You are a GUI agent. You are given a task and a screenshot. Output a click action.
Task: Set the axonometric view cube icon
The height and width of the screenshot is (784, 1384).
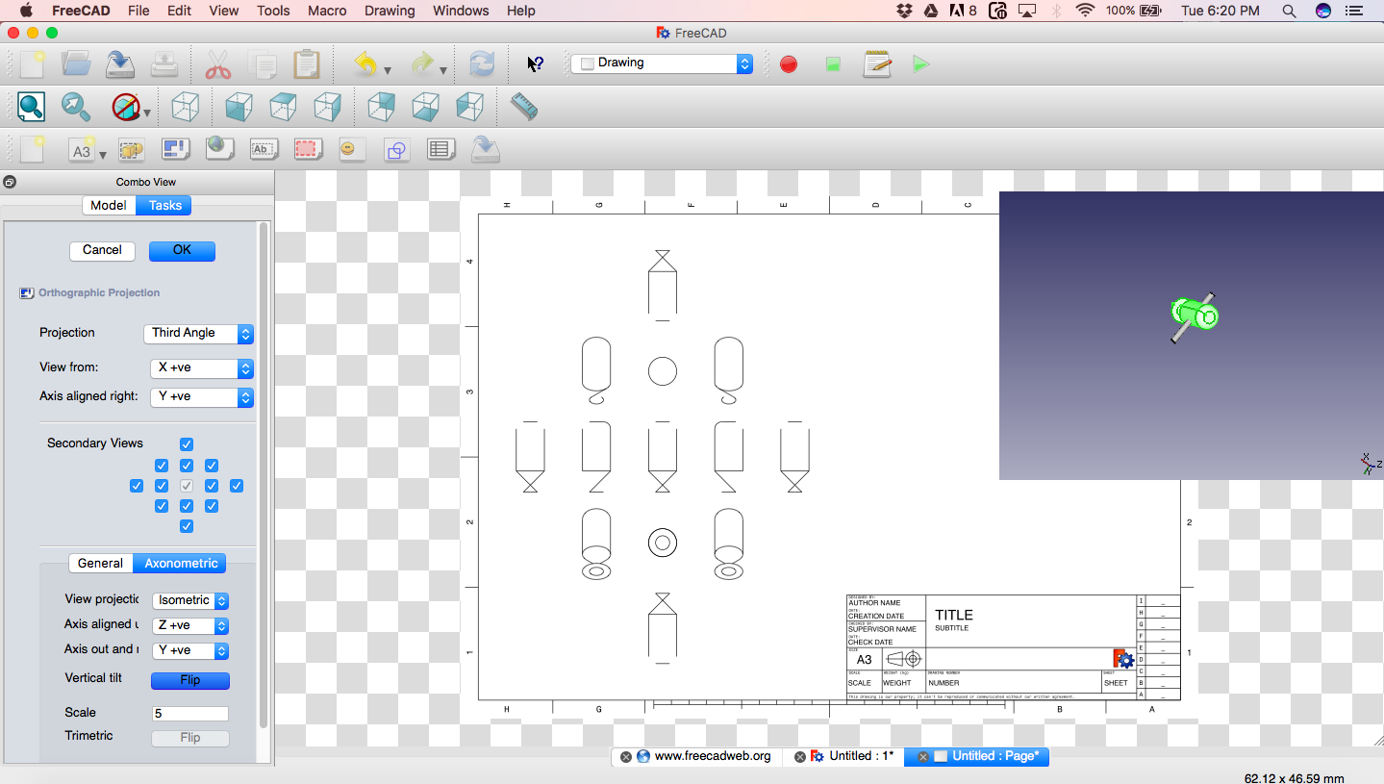[185, 107]
